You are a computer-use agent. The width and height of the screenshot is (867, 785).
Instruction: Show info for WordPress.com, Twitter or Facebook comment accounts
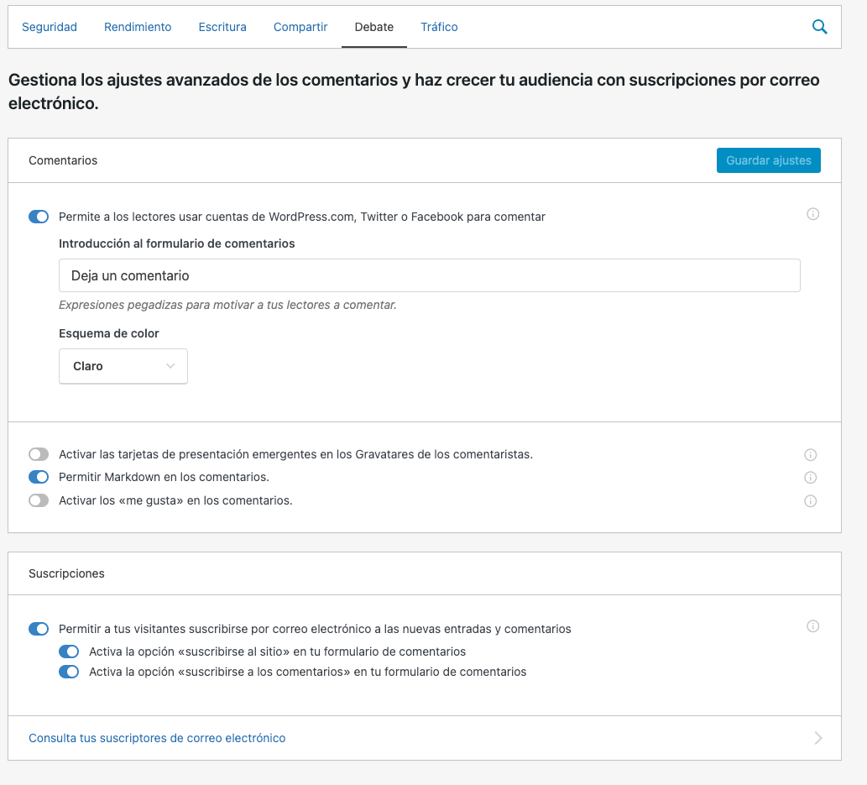pos(812,214)
